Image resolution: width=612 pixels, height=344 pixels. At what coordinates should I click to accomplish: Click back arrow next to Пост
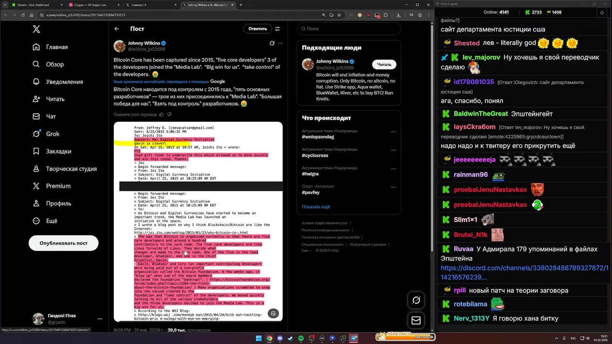[117, 29]
